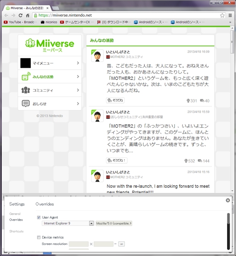Viewport: 236px width, 256px height.
Task: Click the swap dimensions button
Action: pyautogui.click(x=121, y=244)
